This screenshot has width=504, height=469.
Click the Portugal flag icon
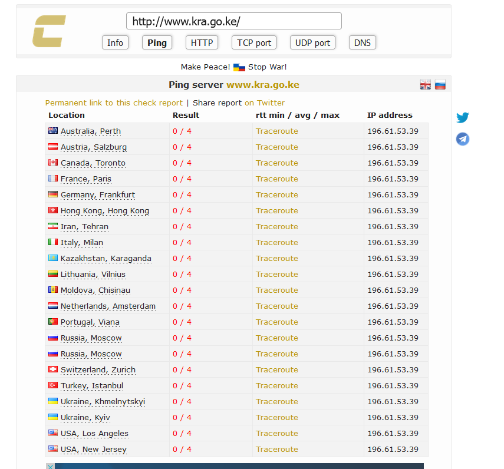pos(53,321)
